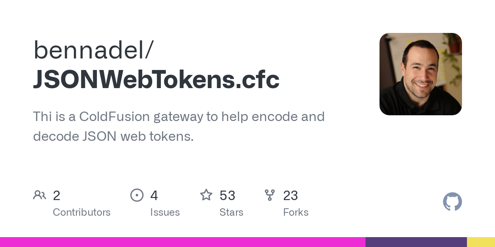
Task: Select the forks count 23
Action: (x=291, y=196)
